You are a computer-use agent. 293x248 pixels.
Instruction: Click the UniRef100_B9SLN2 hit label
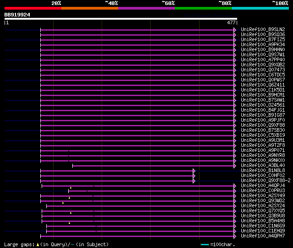pos(263,29)
